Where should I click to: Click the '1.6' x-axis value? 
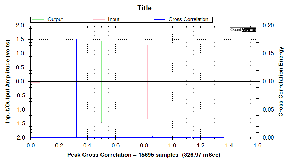click(x=257, y=146)
